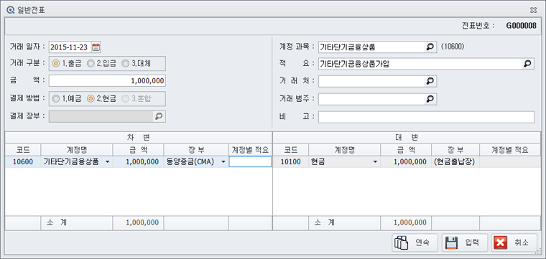The image size is (546, 259).
Task: Click the 일반전표 window title icon
Action: point(11,9)
